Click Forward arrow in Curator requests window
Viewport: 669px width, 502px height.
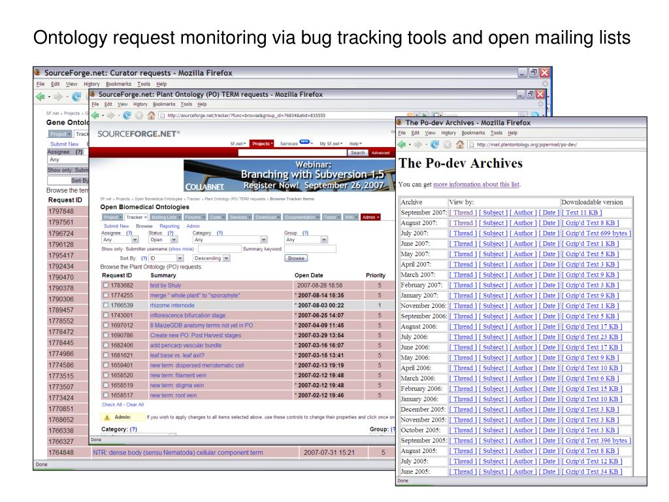point(58,97)
